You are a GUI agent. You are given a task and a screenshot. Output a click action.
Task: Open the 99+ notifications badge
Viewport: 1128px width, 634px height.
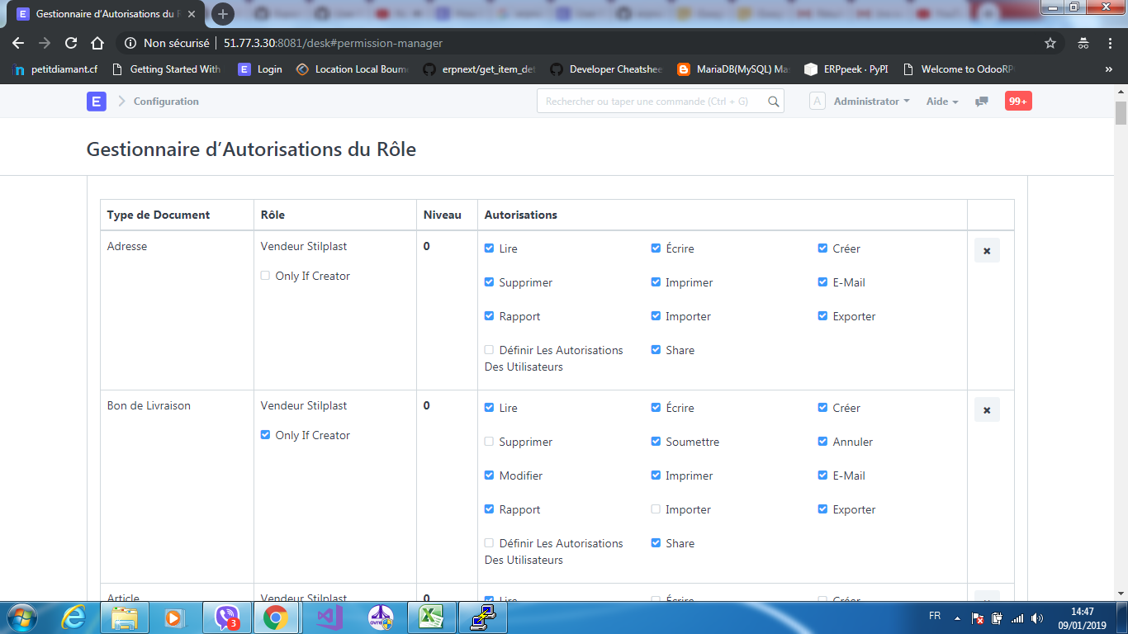(1018, 102)
